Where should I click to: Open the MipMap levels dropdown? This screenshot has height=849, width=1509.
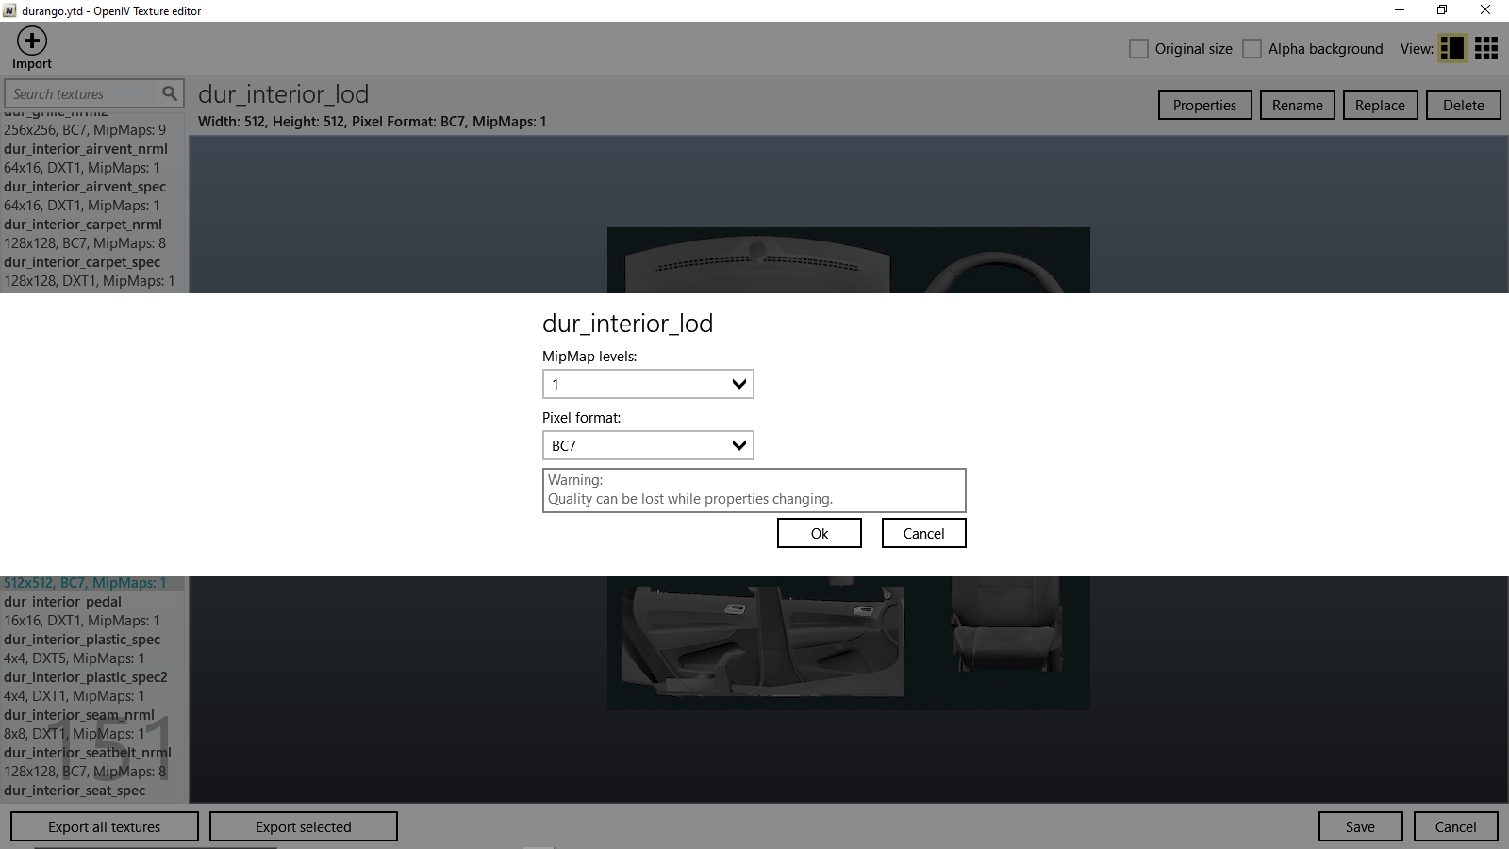(x=648, y=384)
